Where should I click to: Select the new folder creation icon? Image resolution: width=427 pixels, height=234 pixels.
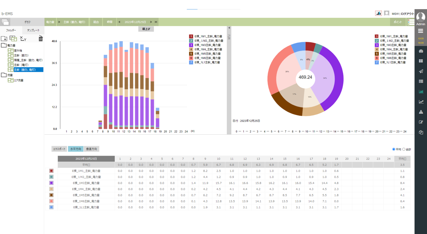pyautogui.click(x=4, y=39)
